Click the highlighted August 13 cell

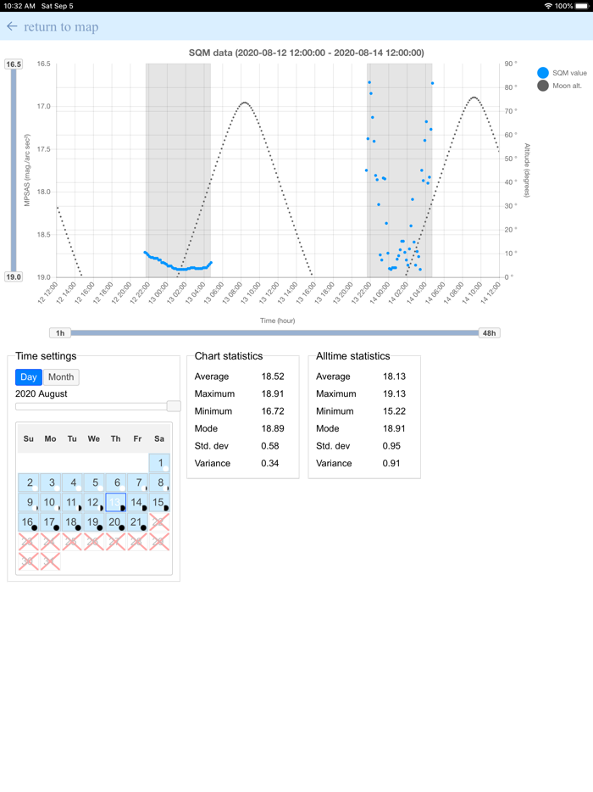(115, 502)
